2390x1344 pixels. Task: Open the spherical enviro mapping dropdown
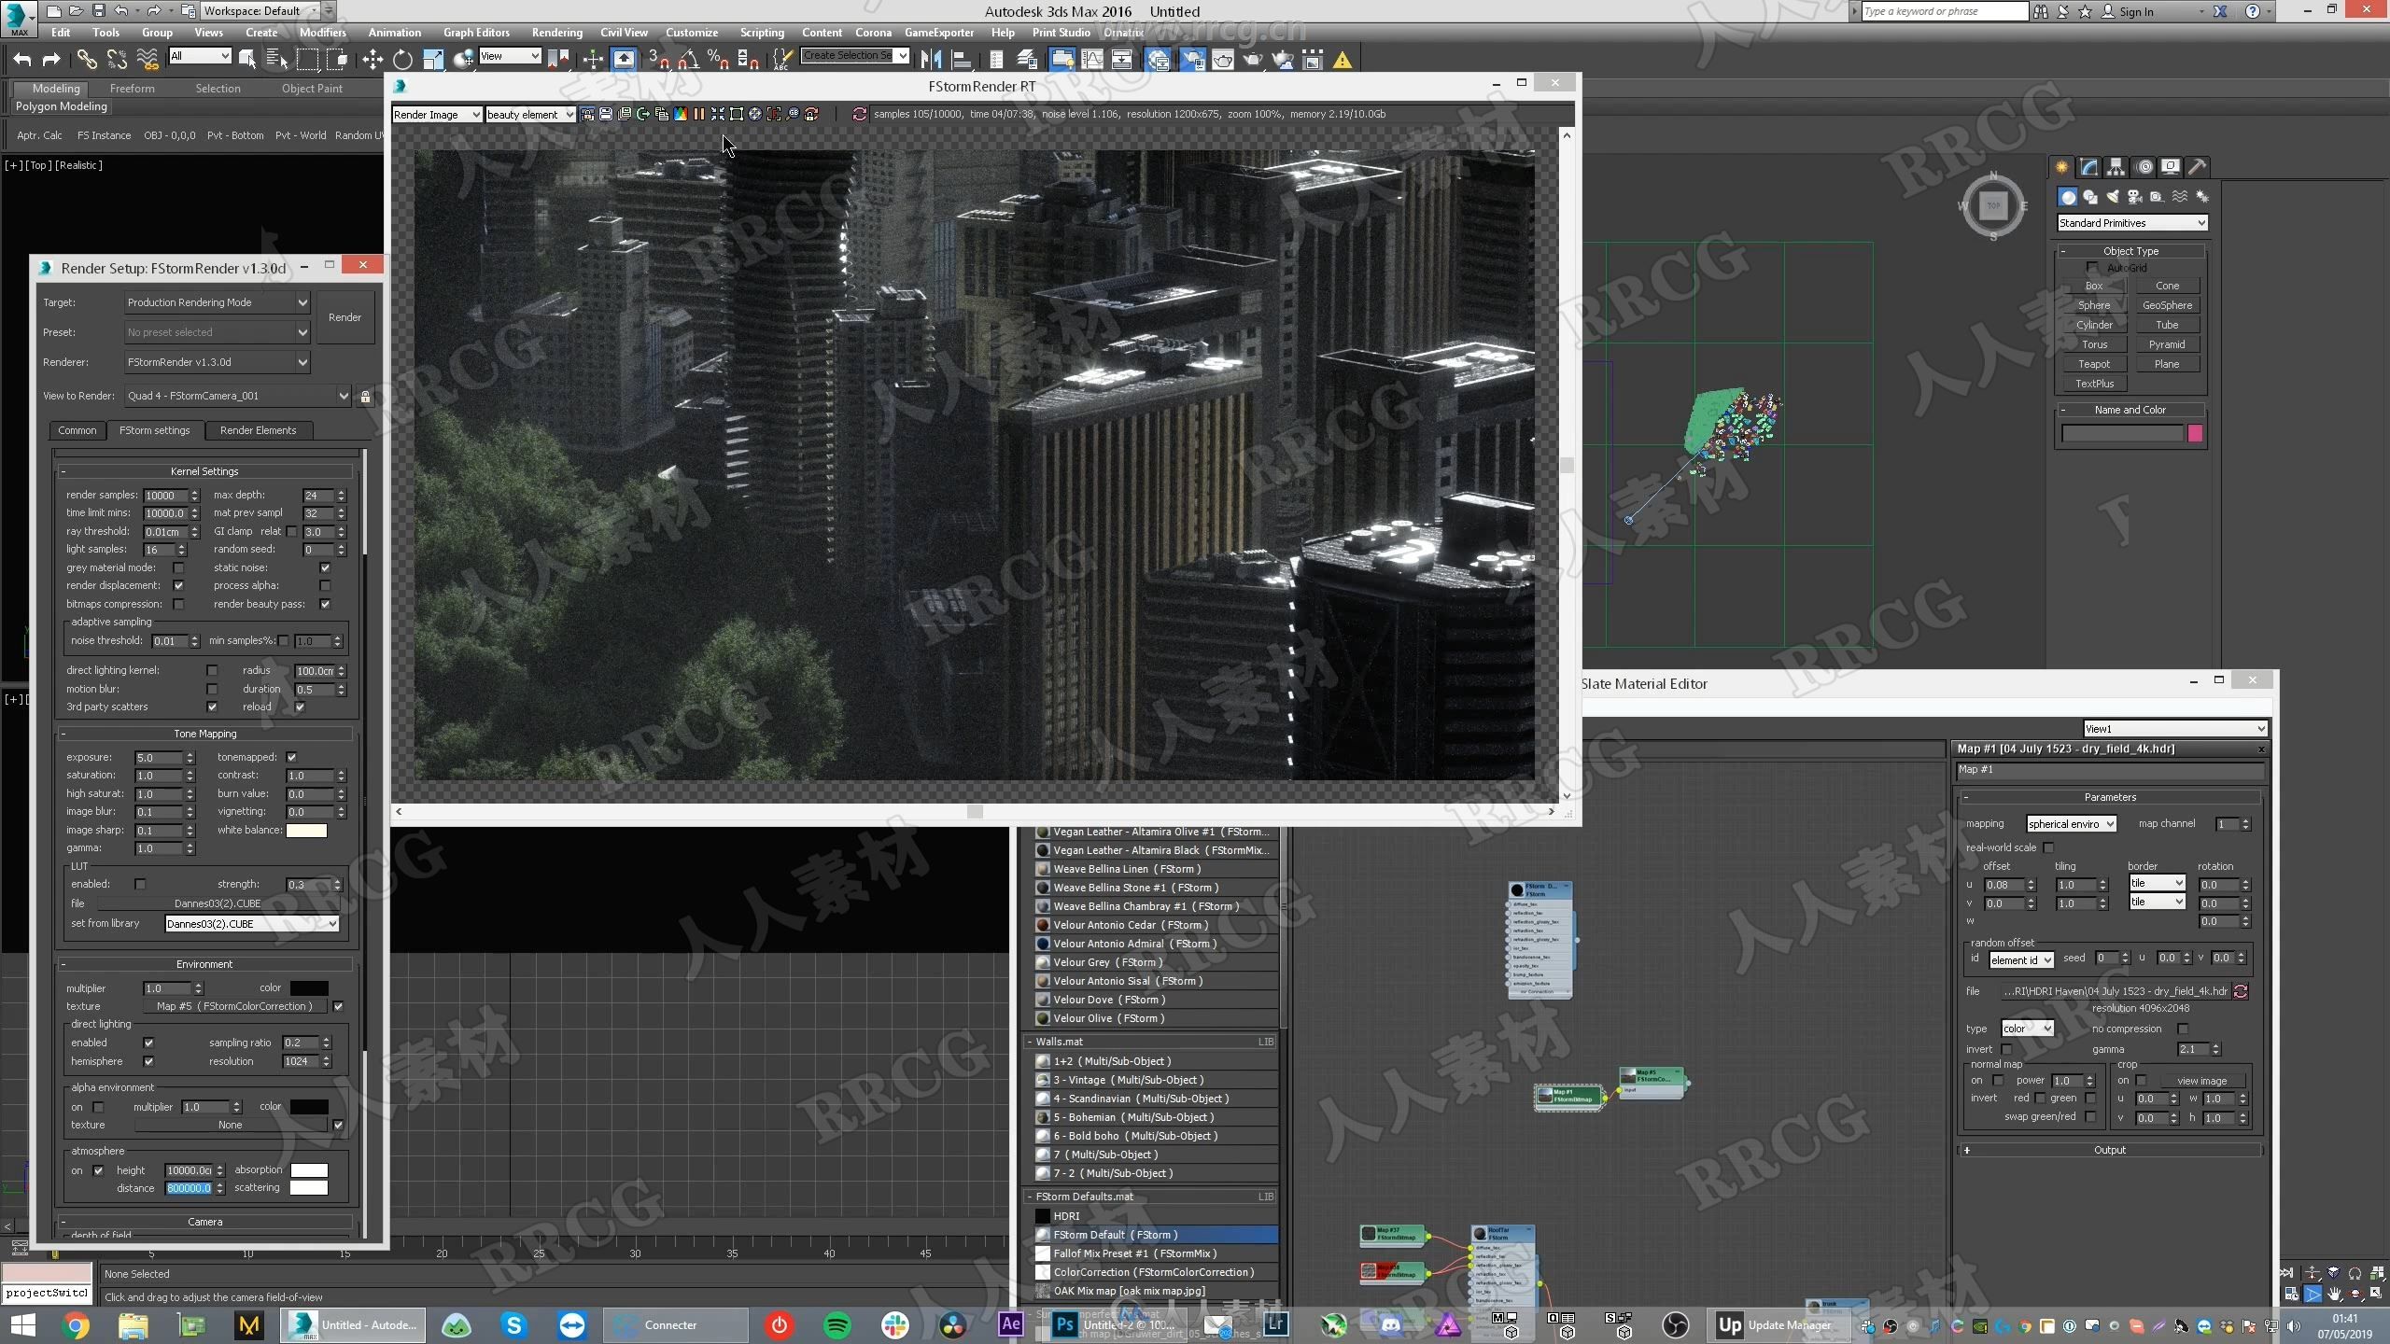pyautogui.click(x=2071, y=824)
